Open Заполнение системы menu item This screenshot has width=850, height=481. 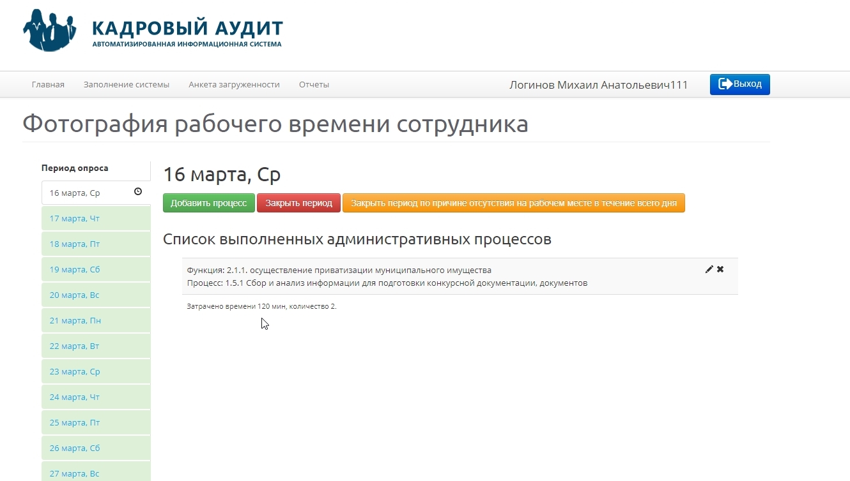coord(127,84)
